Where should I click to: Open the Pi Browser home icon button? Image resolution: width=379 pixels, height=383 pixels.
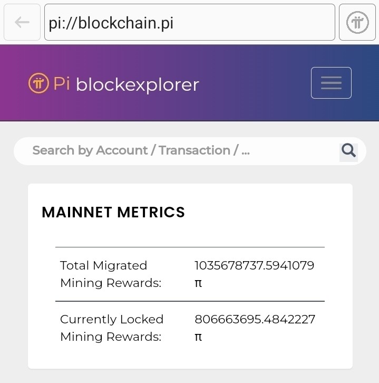coord(357,22)
